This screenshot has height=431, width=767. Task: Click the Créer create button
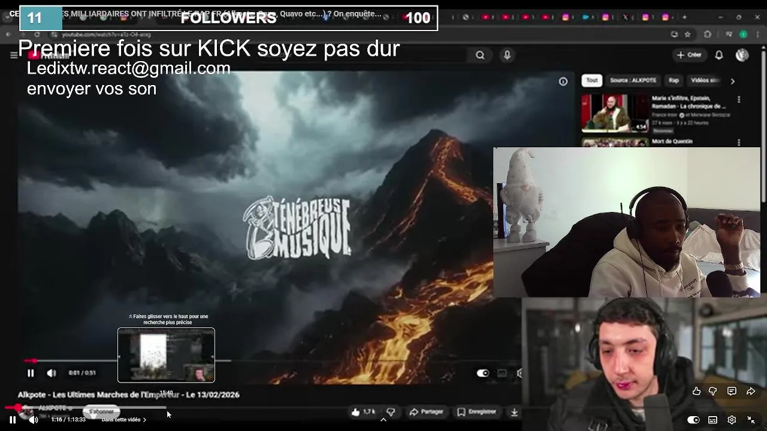689,55
